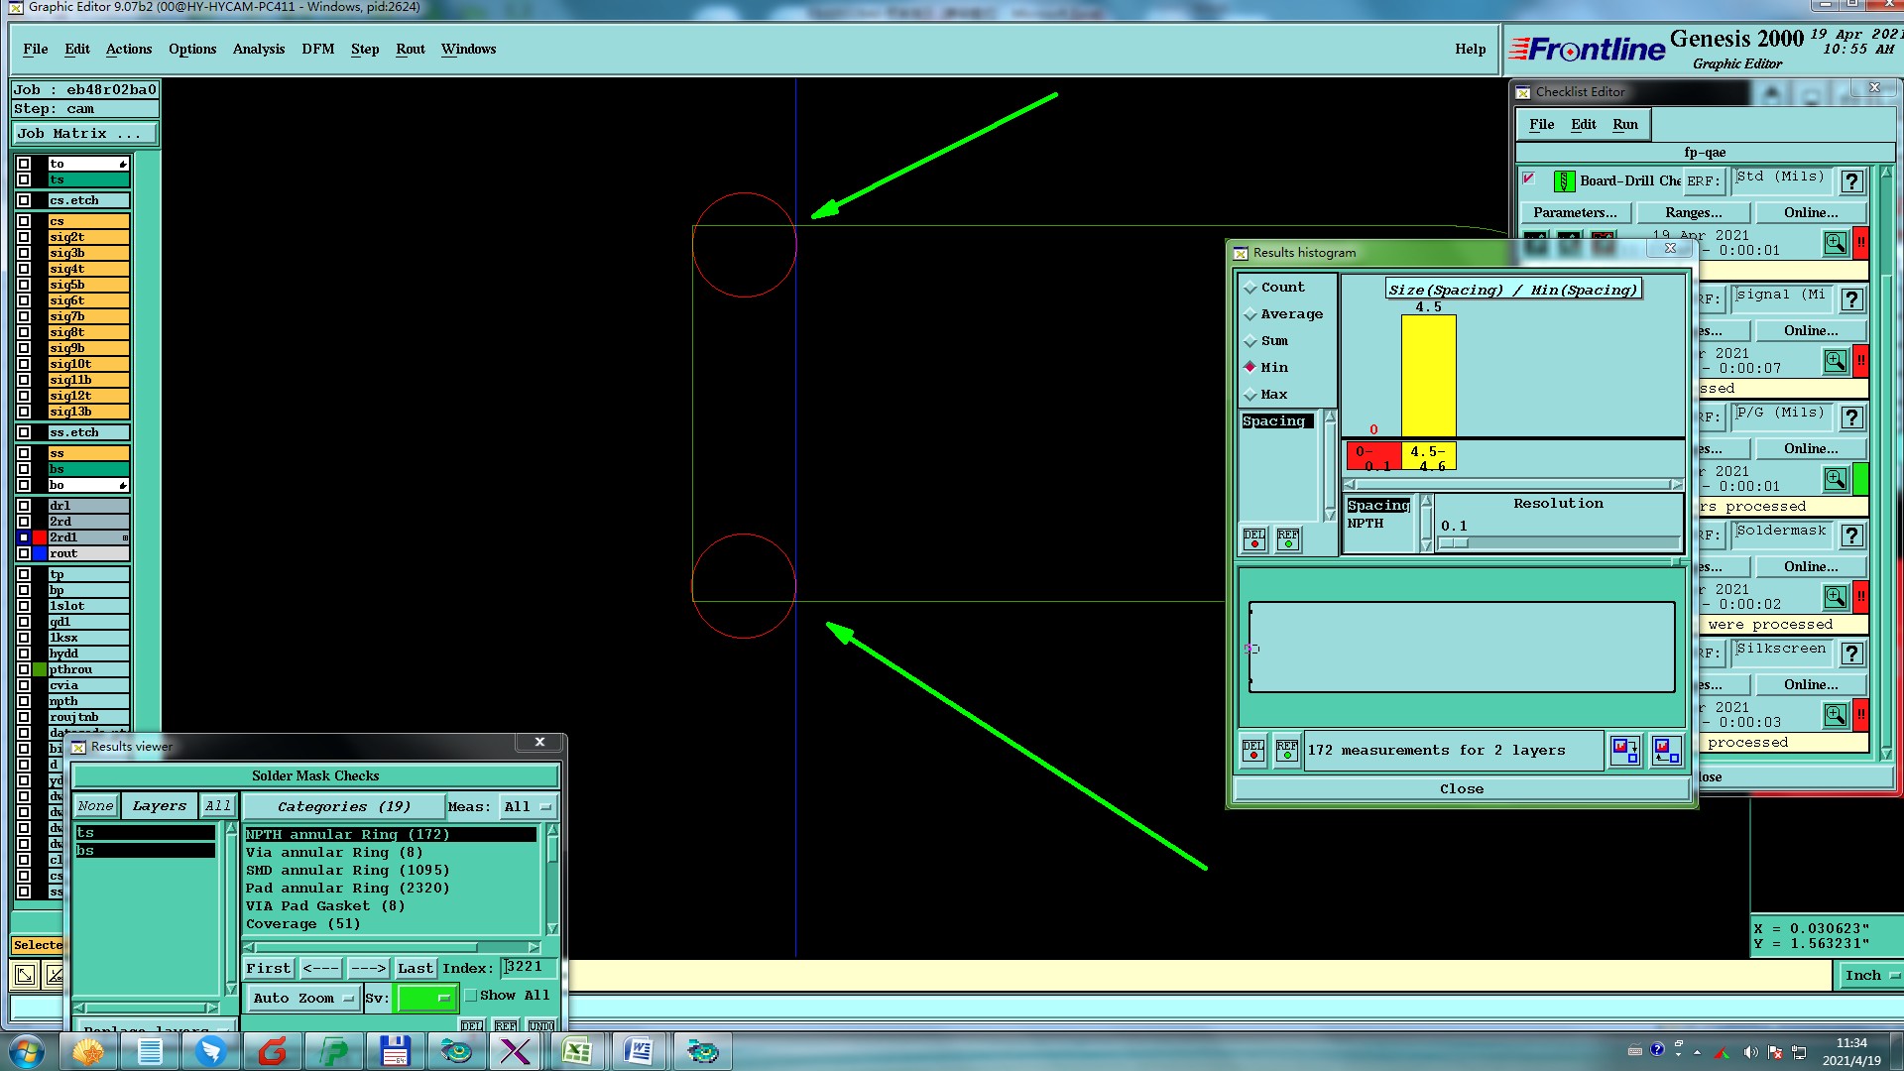Screen dimensions: 1904x1071
Task: Click the DEL icon beside measurements count
Action: pyautogui.click(x=1253, y=751)
